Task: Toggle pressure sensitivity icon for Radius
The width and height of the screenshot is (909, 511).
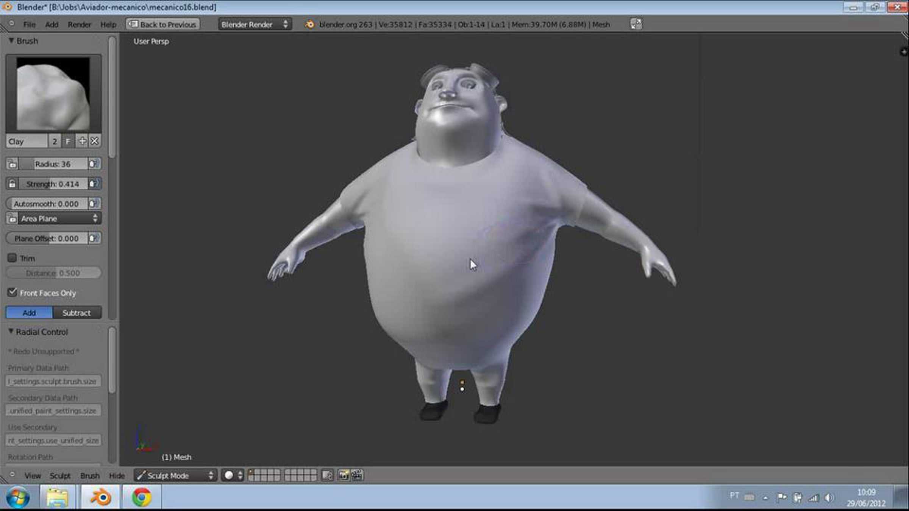Action: click(94, 164)
